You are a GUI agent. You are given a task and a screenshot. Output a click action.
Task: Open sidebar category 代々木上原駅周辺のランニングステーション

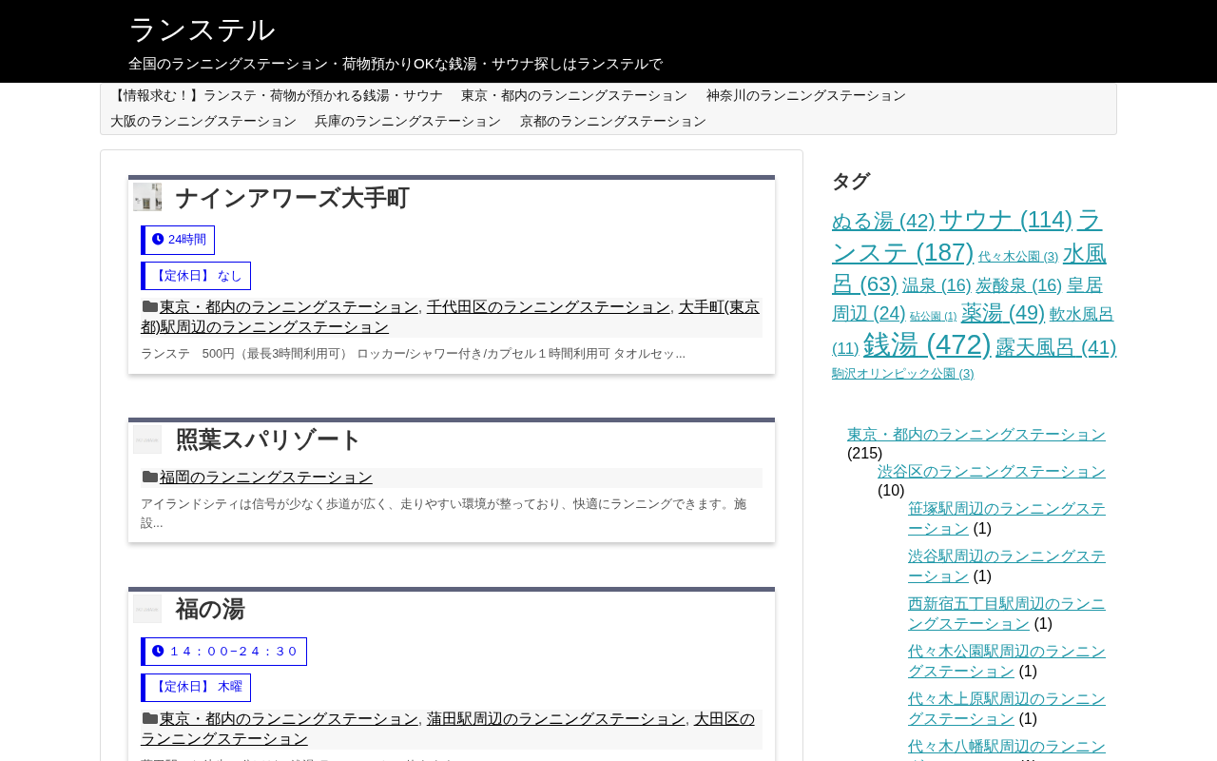click(1007, 709)
